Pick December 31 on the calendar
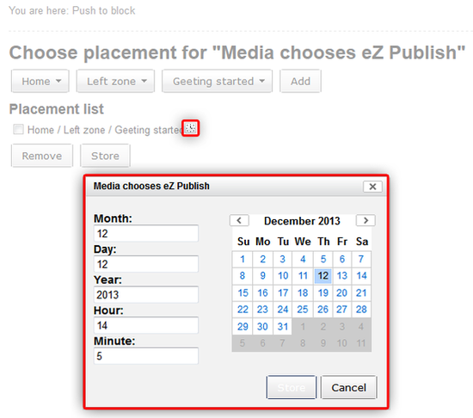 283,326
